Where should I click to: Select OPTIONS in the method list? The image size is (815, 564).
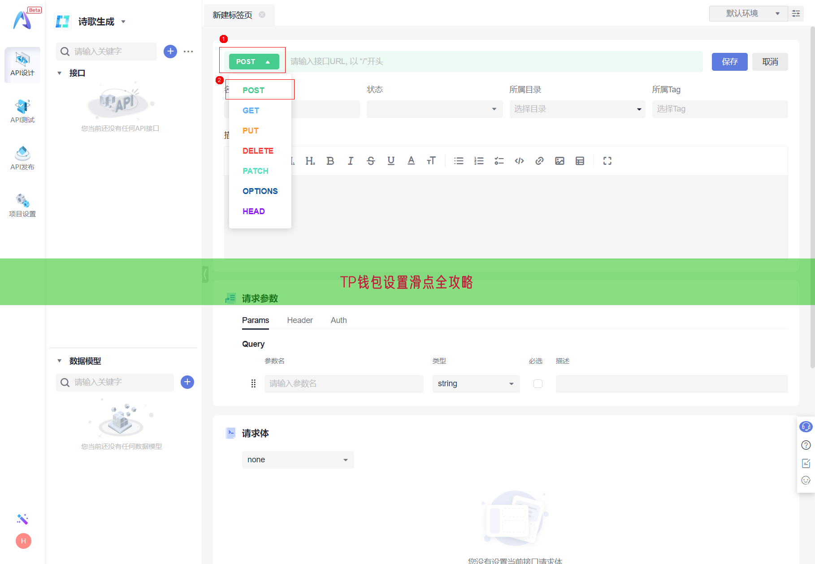coord(260,191)
